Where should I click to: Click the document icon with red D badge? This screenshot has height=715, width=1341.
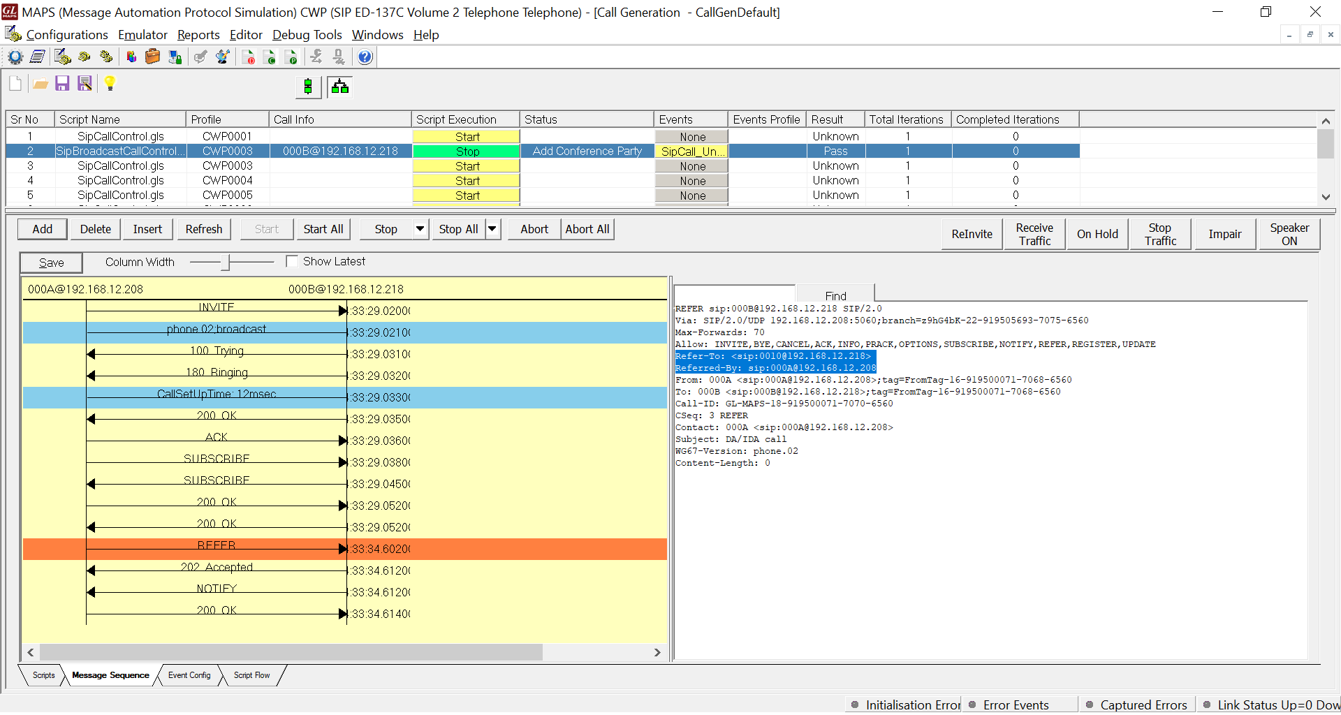click(248, 57)
